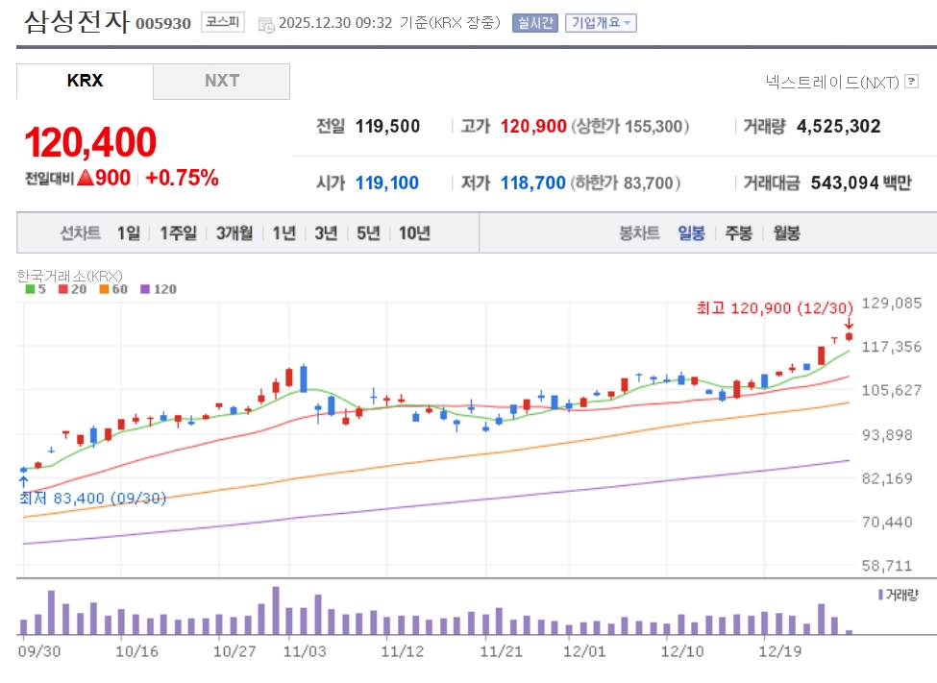
Task: Show the 주봉 weekly candle chart
Action: point(738,232)
